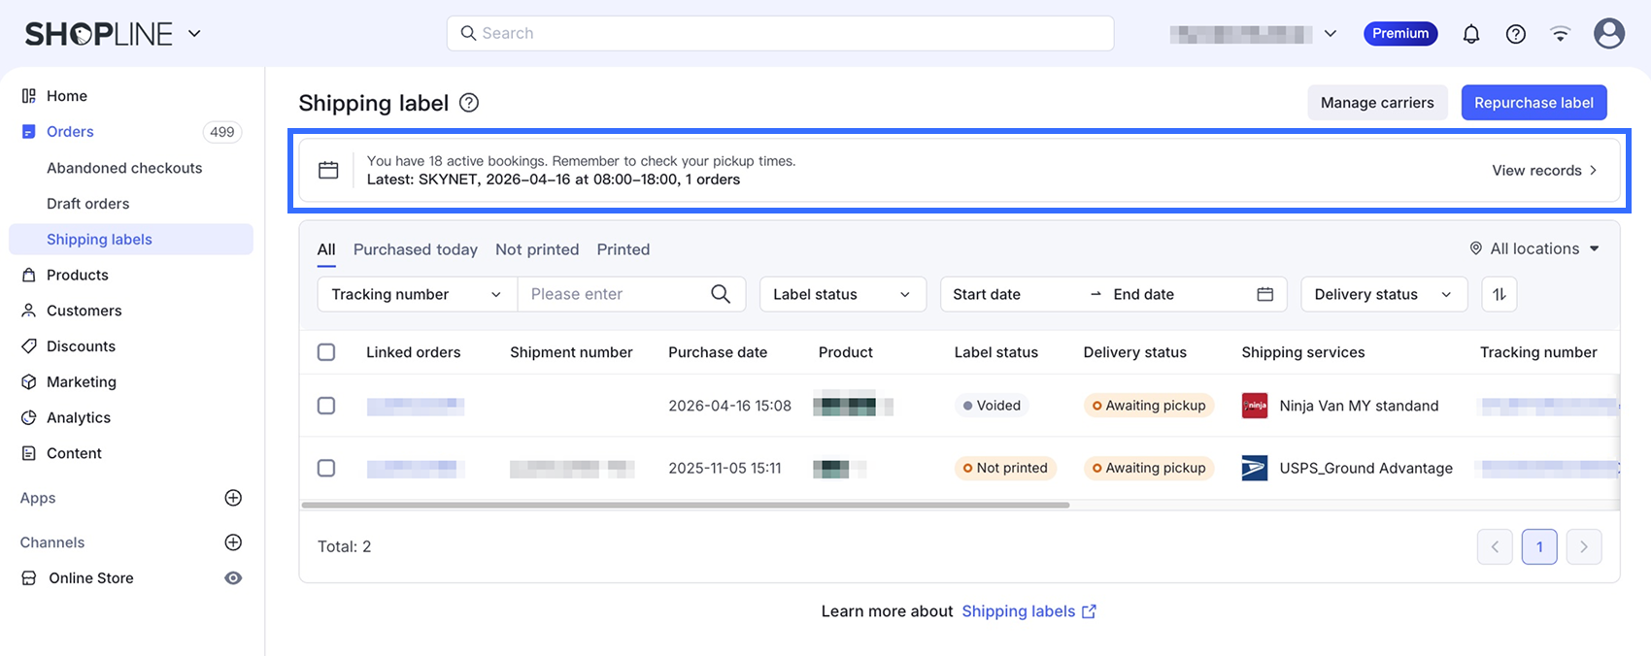Viewport: 1651px width, 656px height.
Task: Click the notifications bell icon
Action: point(1471,34)
